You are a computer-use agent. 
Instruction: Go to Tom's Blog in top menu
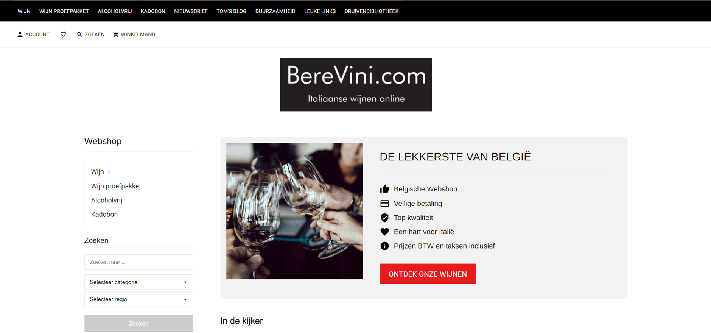231,11
